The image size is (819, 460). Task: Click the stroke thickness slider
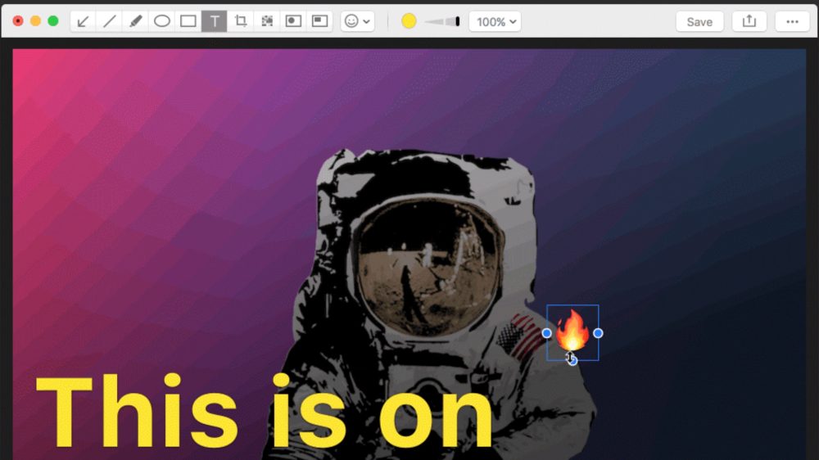442,21
